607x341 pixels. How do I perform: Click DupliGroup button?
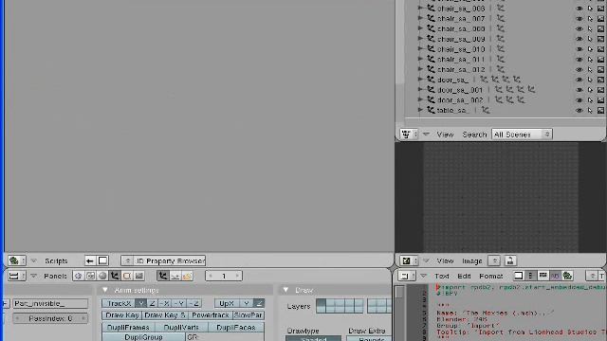[x=143, y=337]
